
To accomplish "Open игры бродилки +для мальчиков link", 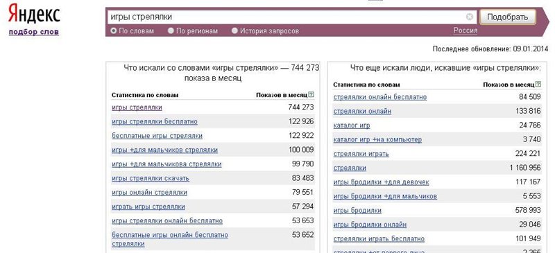I will tap(385, 196).
